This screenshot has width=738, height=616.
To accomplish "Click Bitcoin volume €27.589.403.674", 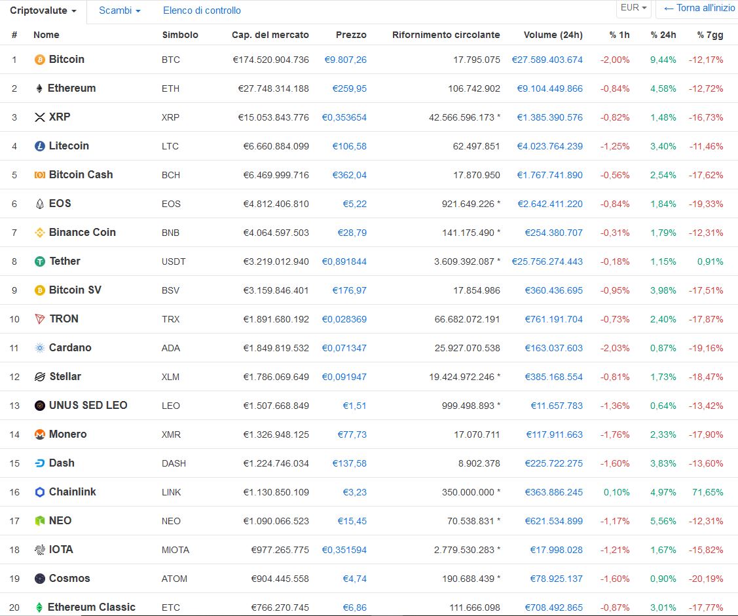I will pos(547,60).
